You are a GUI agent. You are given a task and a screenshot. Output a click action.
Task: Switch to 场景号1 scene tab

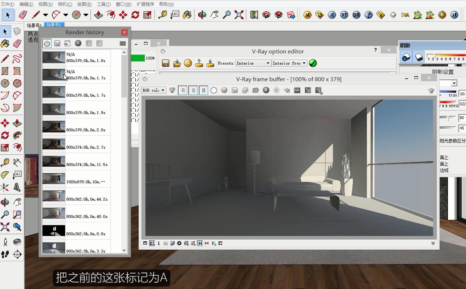[34, 25]
